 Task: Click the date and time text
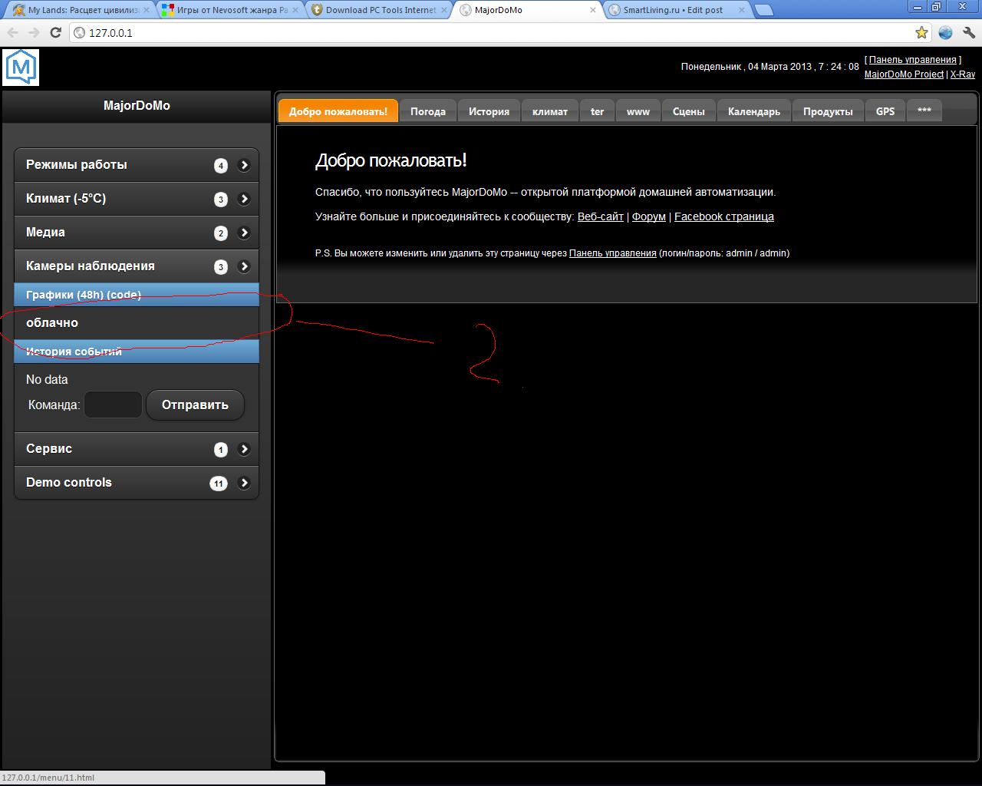point(770,67)
